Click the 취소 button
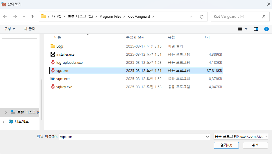 [255, 145]
